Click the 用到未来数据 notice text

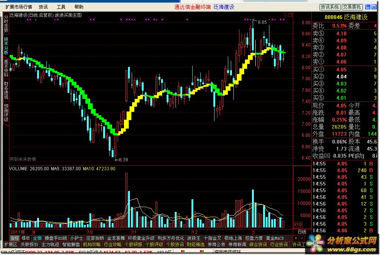point(23,159)
